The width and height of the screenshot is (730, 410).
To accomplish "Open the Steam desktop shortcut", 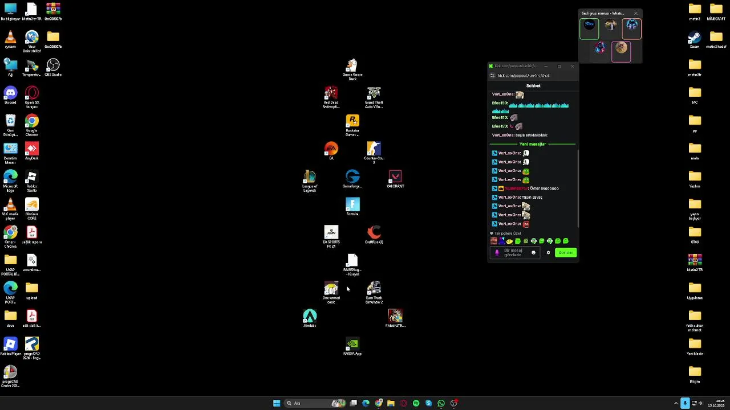I will tap(695, 39).
